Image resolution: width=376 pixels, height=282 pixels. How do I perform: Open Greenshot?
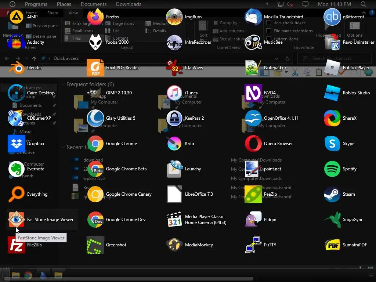click(107, 245)
